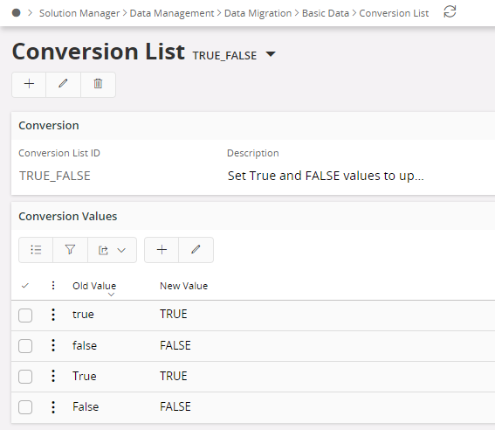
Task: Open the table header three-dot menu
Action: click(x=53, y=285)
